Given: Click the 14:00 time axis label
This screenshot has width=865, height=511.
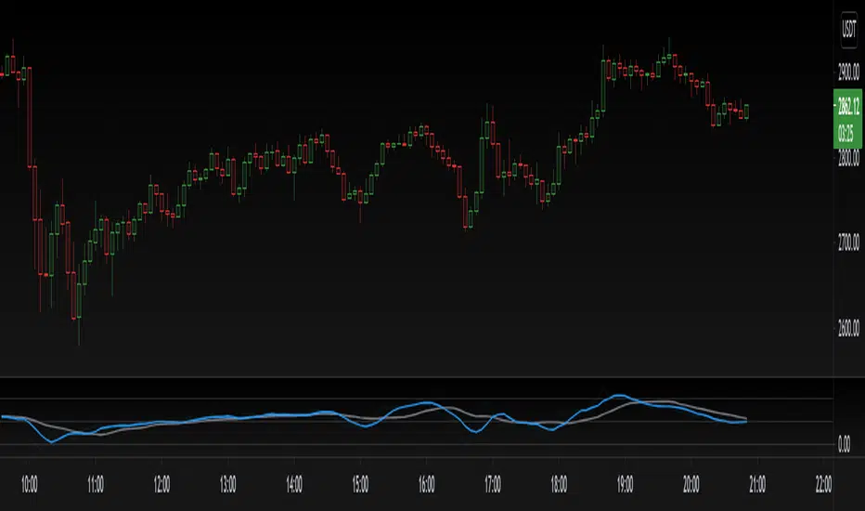Looking at the screenshot, I should pyautogui.click(x=294, y=484).
